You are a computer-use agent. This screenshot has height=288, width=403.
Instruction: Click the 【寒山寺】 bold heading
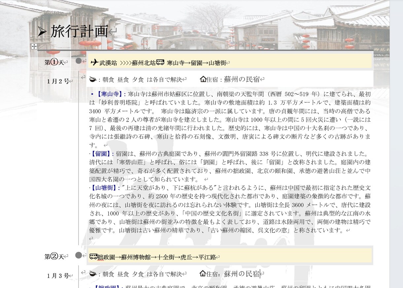(109, 94)
